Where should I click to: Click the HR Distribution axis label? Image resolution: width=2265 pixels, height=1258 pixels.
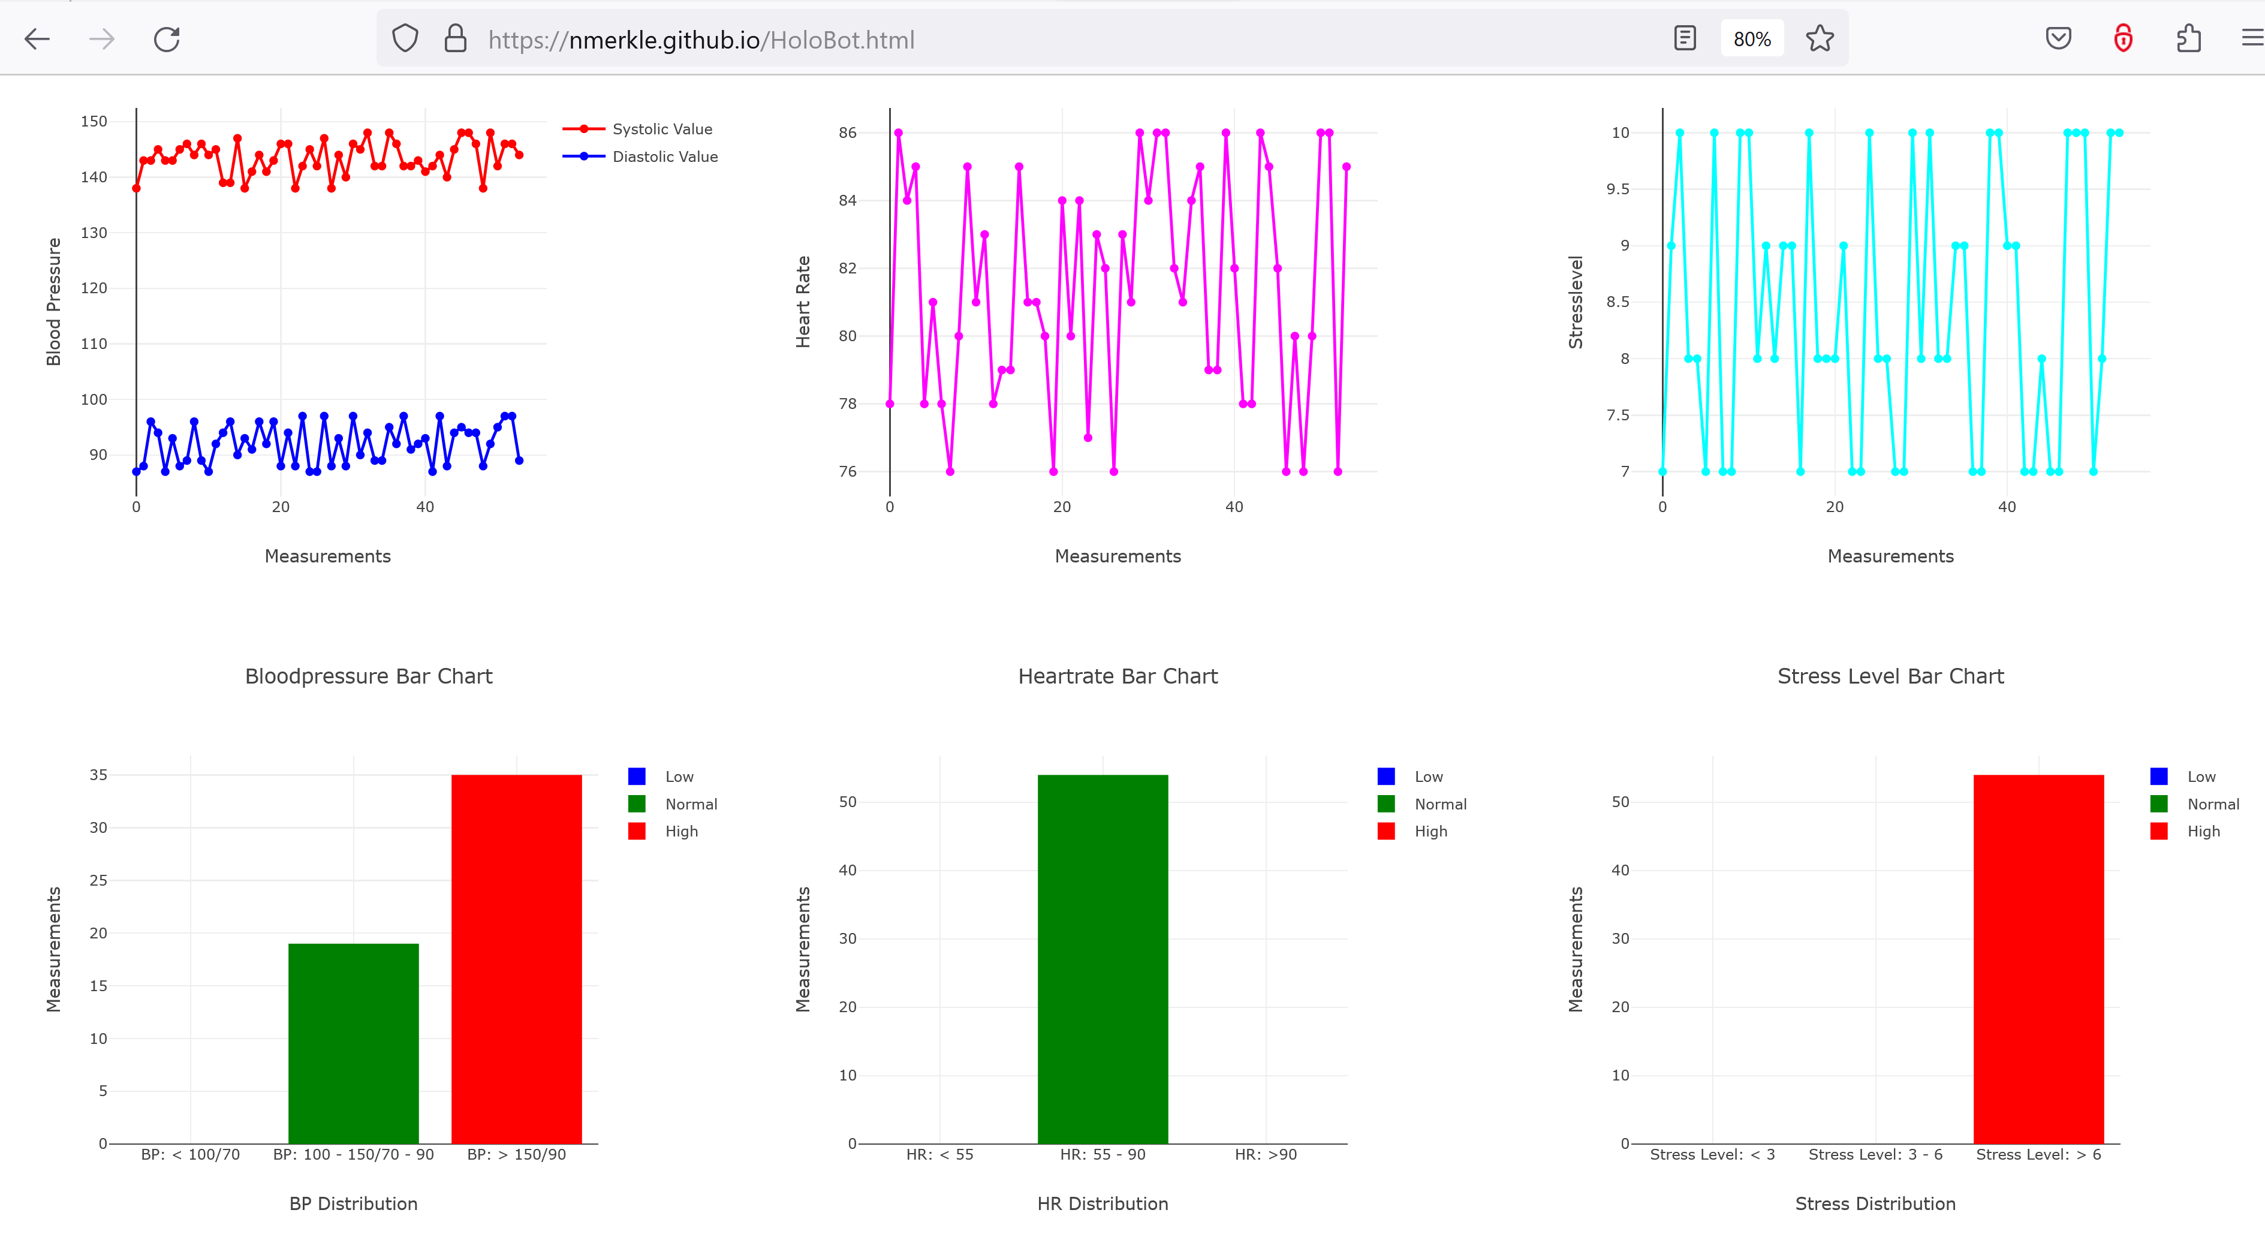coord(1103,1203)
